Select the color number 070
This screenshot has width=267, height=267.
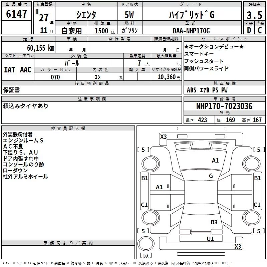point(55,77)
